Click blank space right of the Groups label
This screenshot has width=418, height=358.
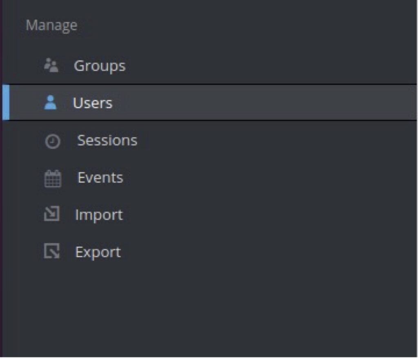tap(265, 66)
